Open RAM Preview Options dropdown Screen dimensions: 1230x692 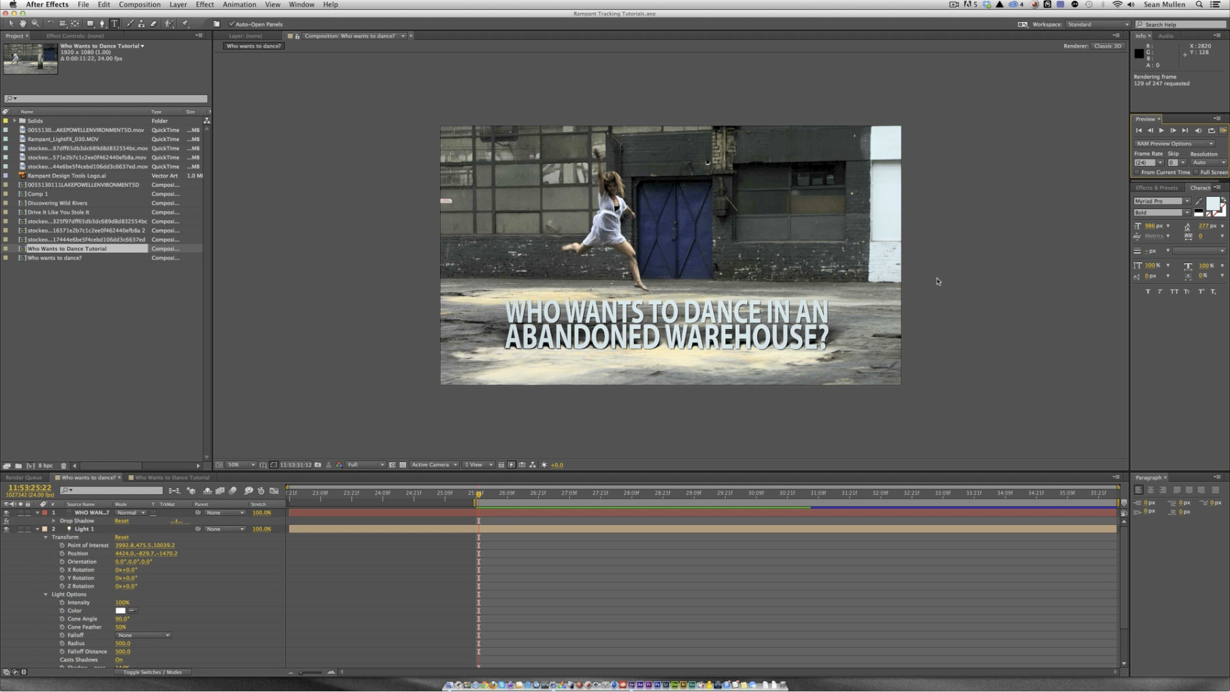1174,144
